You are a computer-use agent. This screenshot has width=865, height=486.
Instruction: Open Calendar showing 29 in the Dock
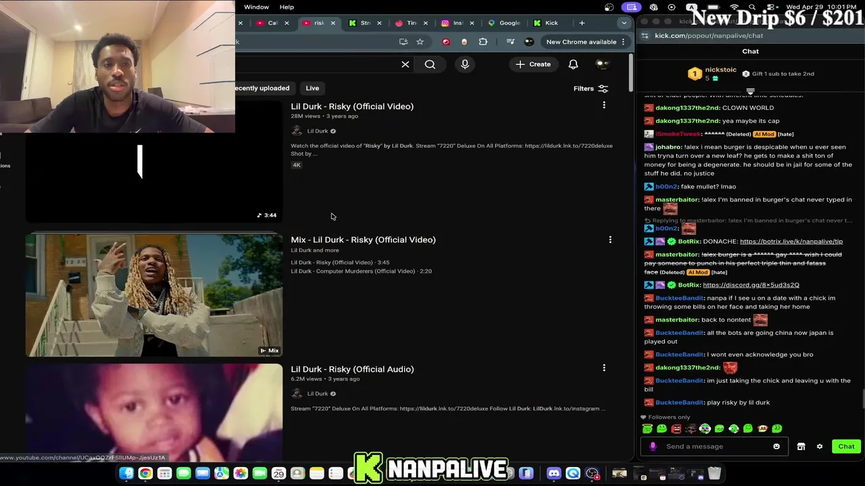point(278,473)
